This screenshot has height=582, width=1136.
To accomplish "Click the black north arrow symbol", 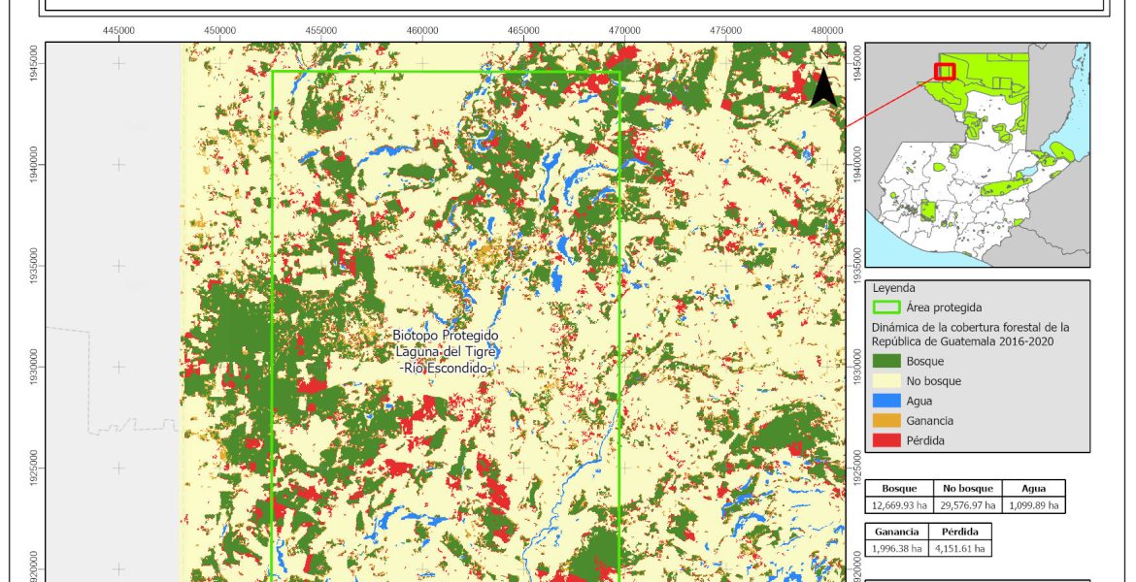I will pos(823,87).
